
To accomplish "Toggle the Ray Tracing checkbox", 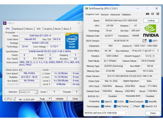I will tap(115, 106).
